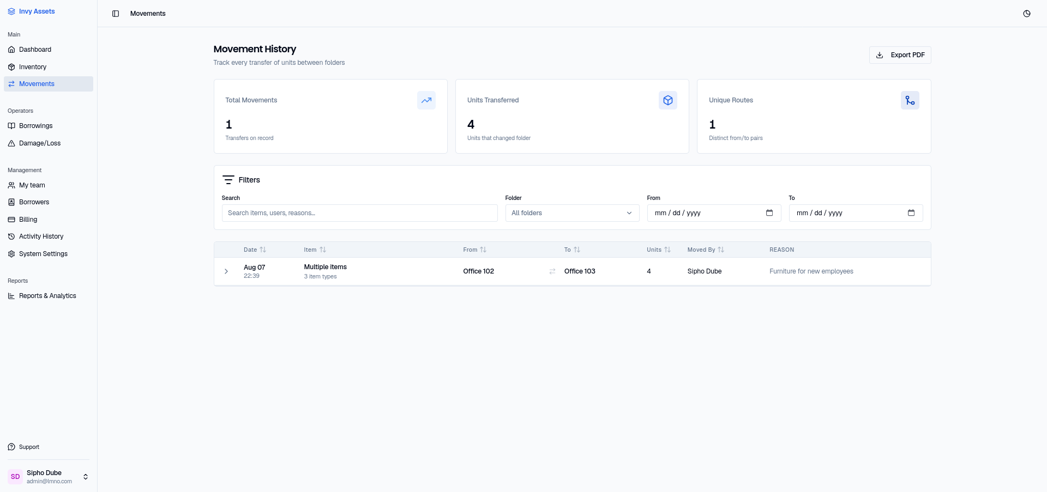The image size is (1047, 492).
Task: Click the Unique Routes route icon
Action: click(910, 100)
